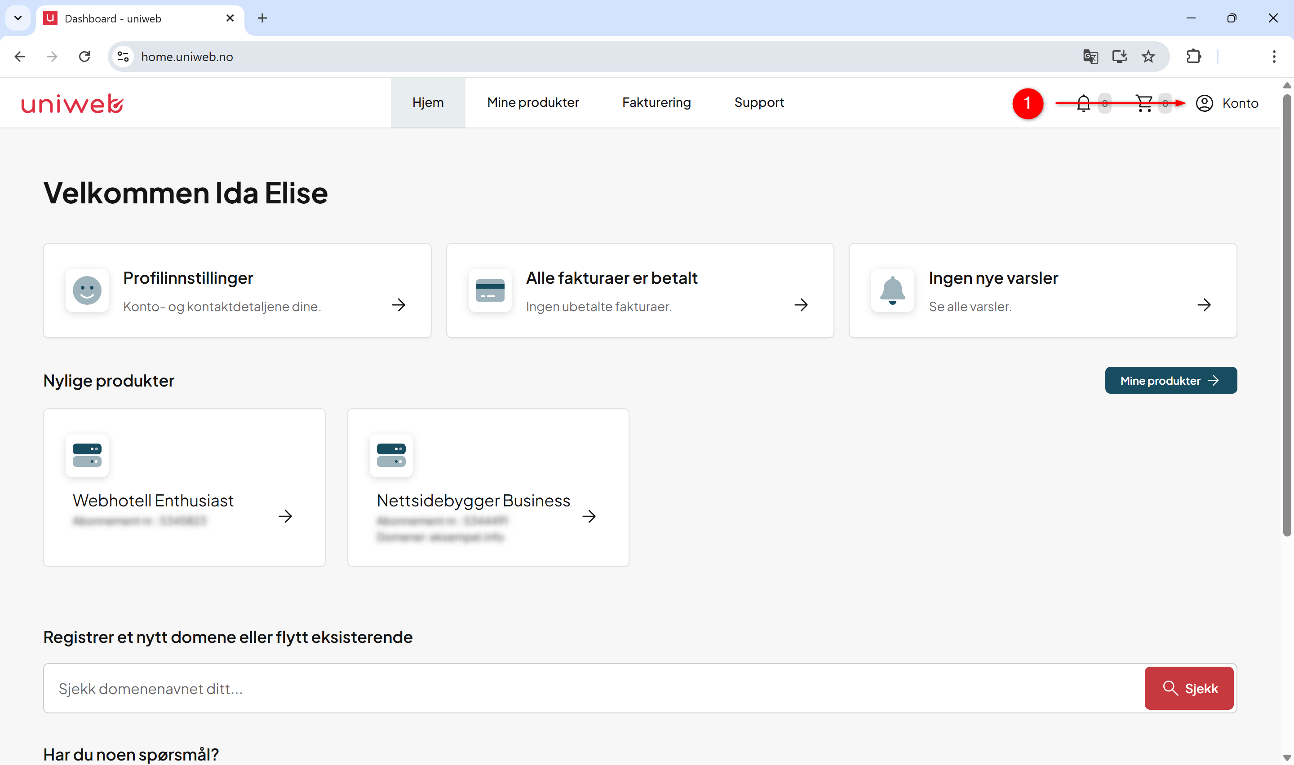The width and height of the screenshot is (1294, 765).
Task: Open Profilinnstillinger card arrow
Action: [x=398, y=305]
